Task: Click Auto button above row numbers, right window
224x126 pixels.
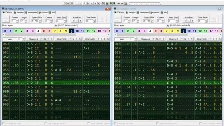Action: tap(122, 39)
